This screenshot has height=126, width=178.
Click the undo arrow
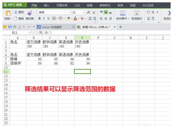click(24, 27)
